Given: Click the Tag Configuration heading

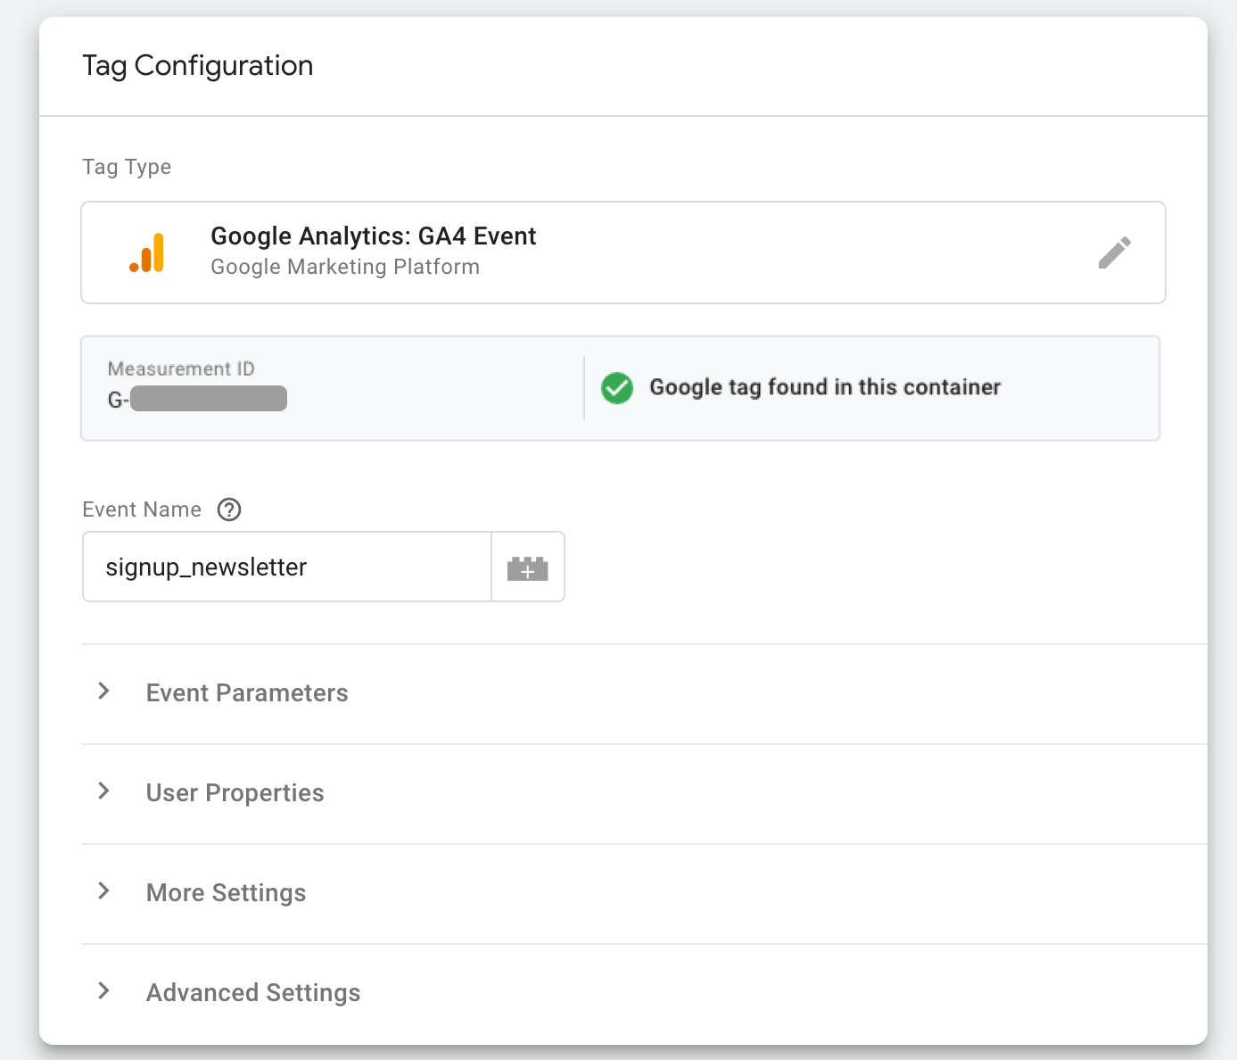Looking at the screenshot, I should (x=198, y=66).
